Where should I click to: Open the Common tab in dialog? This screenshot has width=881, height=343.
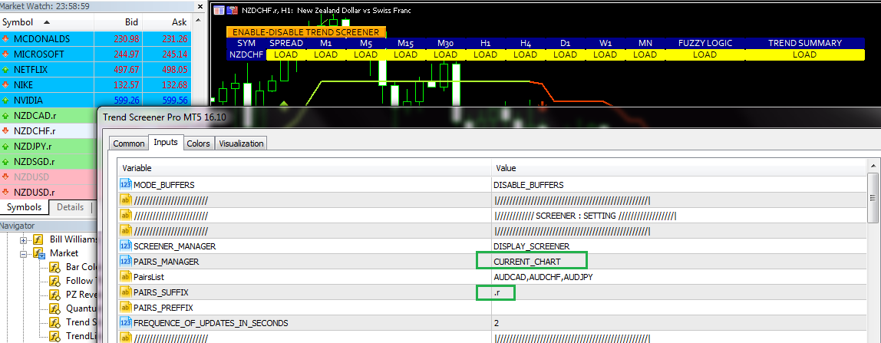pos(129,143)
